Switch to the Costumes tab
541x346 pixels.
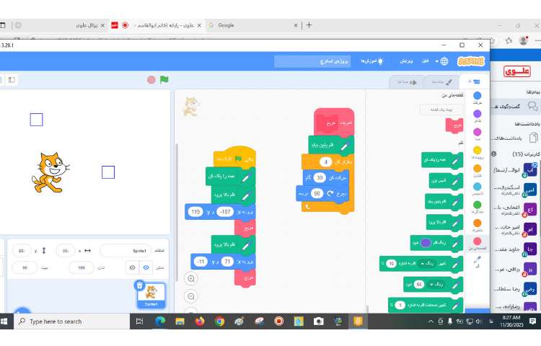tap(441, 81)
